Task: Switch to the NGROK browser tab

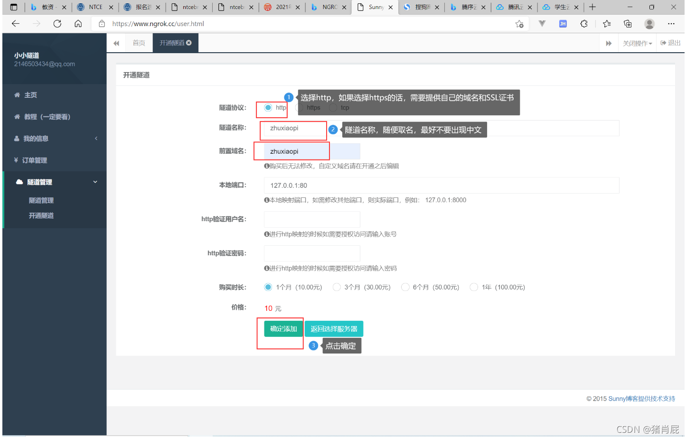Action: 329,7
